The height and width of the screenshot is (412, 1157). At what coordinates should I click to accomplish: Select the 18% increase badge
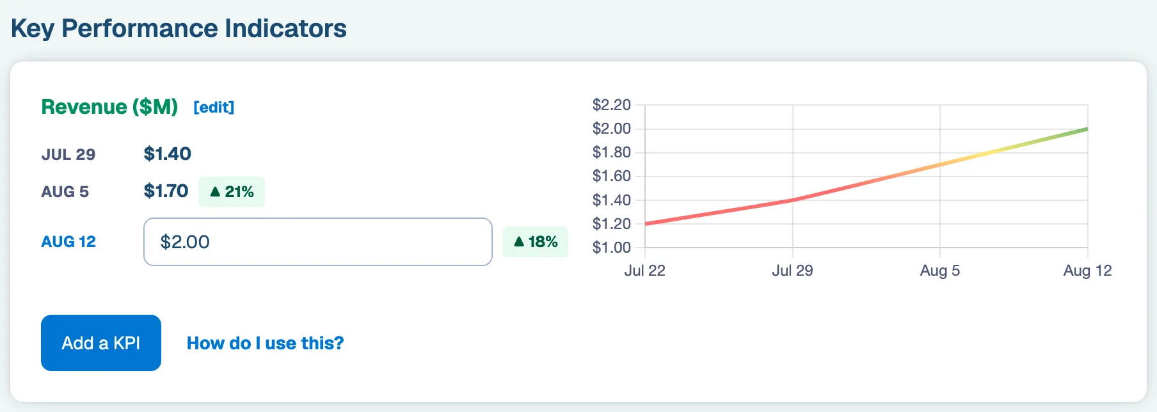pyautogui.click(x=536, y=242)
